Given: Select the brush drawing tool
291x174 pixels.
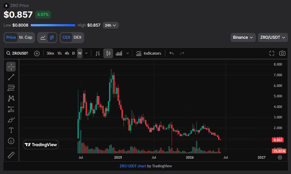Looking at the screenshot, I should [11, 120].
